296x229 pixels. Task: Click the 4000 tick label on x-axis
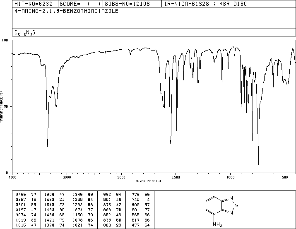[12, 177]
